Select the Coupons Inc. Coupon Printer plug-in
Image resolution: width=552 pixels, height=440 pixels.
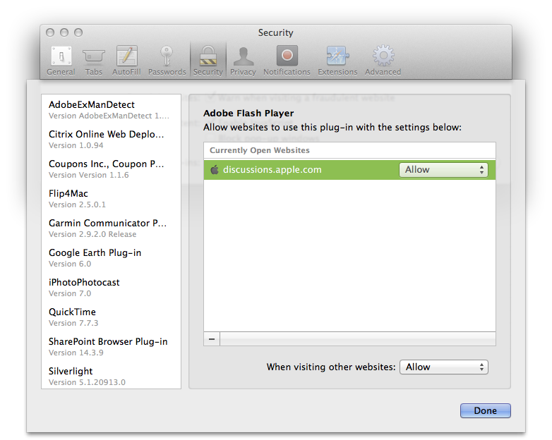[112, 169]
